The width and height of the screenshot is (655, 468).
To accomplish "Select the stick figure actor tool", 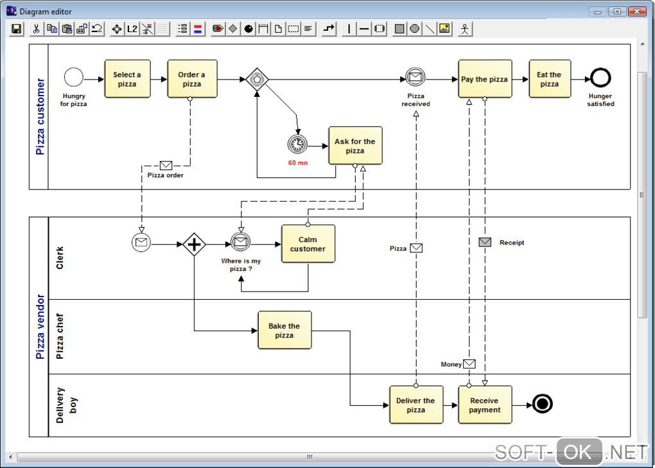I will coord(464,29).
